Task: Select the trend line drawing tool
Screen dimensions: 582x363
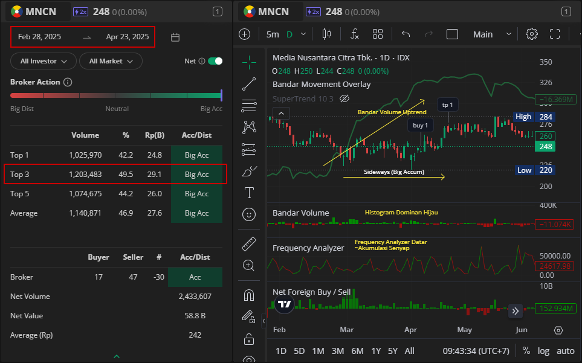Action: [248, 83]
